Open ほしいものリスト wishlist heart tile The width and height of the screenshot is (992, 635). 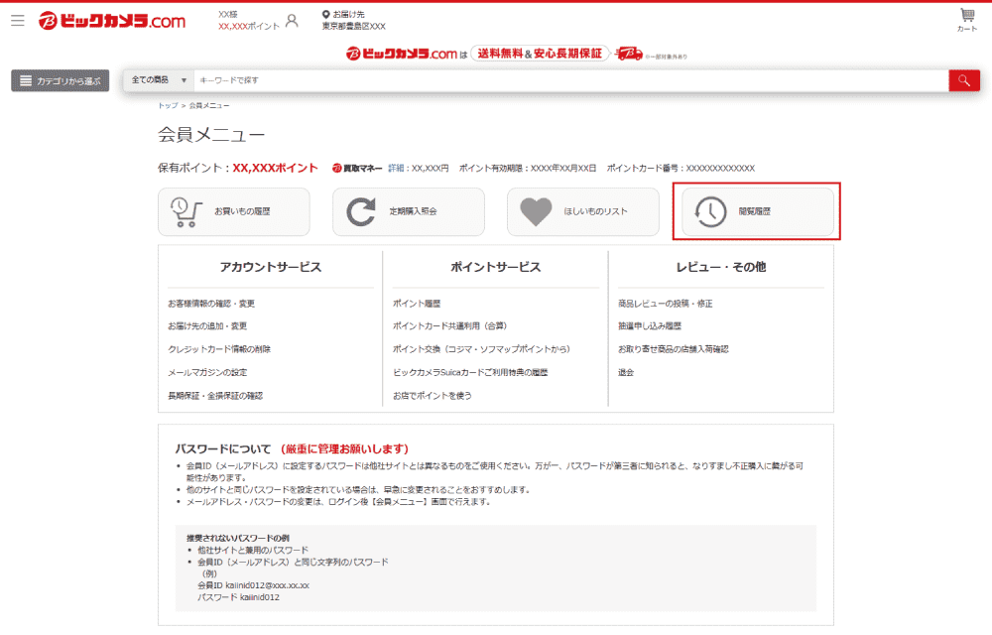tap(582, 211)
